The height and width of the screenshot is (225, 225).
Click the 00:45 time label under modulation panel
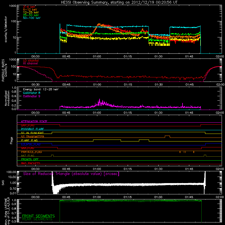66,113
